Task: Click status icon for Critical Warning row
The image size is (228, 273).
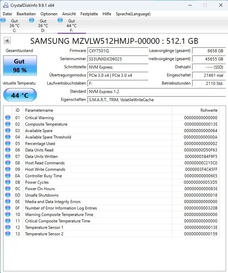Action: point(8,117)
